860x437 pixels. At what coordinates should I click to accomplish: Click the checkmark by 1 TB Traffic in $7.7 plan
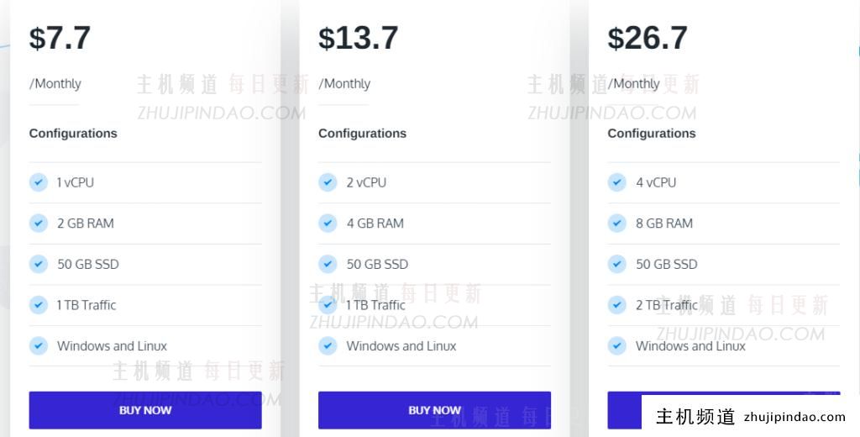point(39,305)
